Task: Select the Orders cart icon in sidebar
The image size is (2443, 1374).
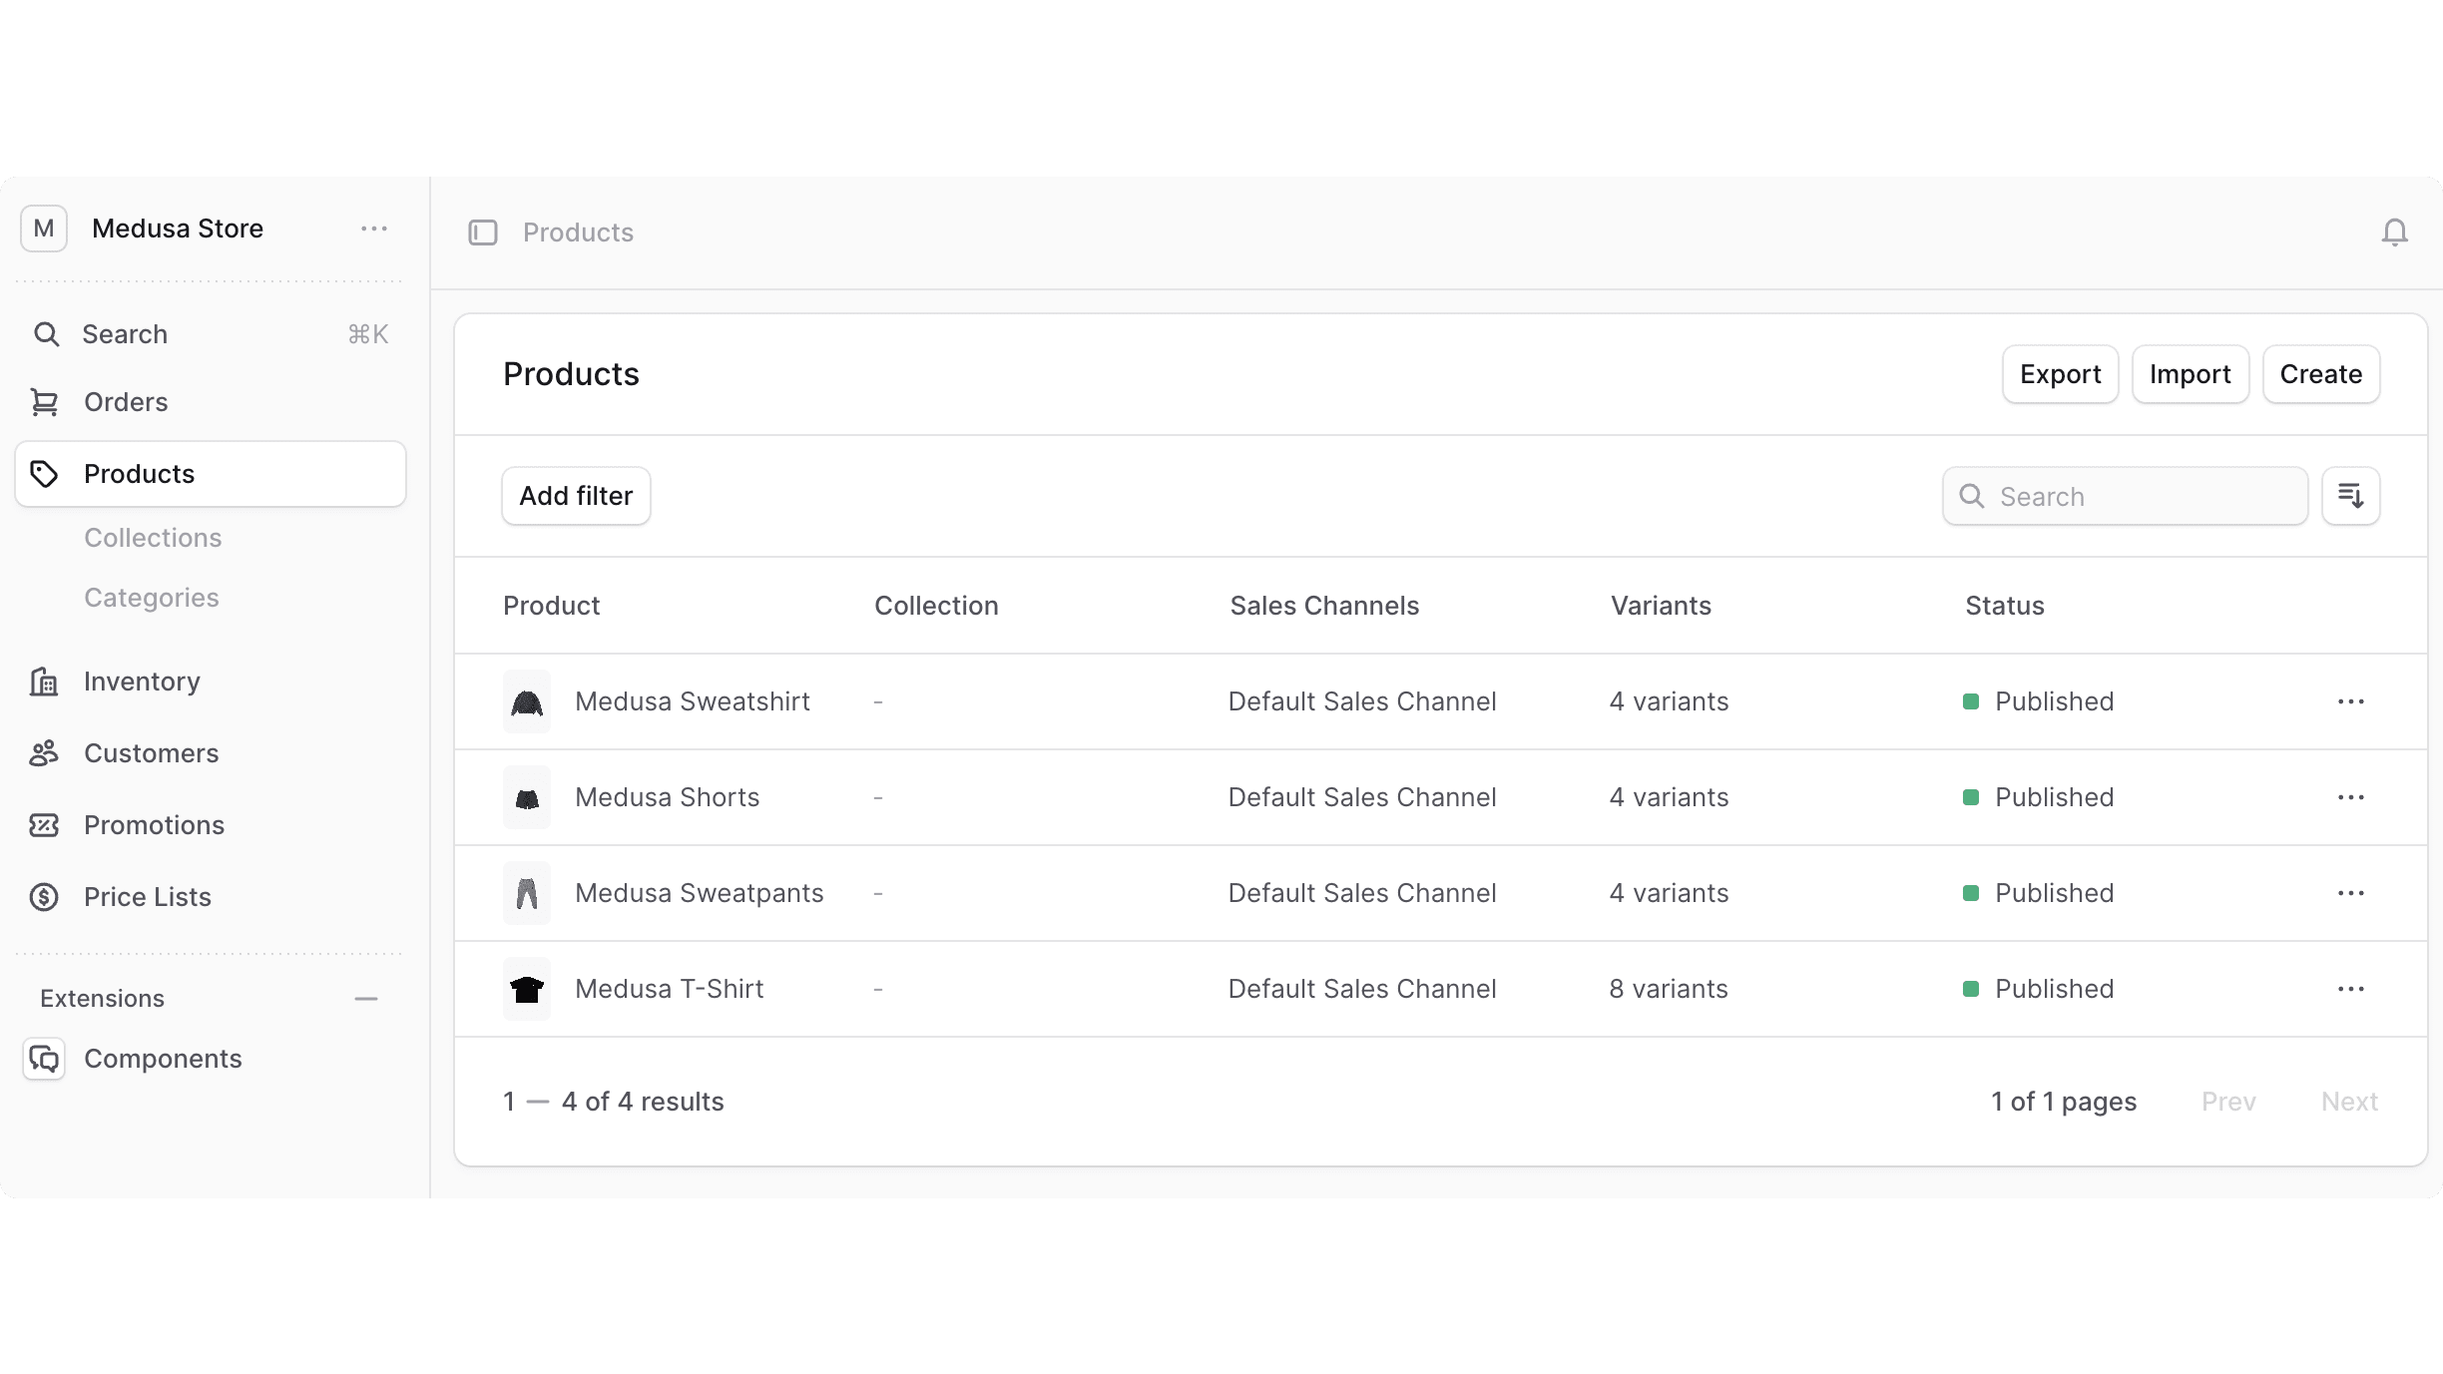Action: [45, 402]
